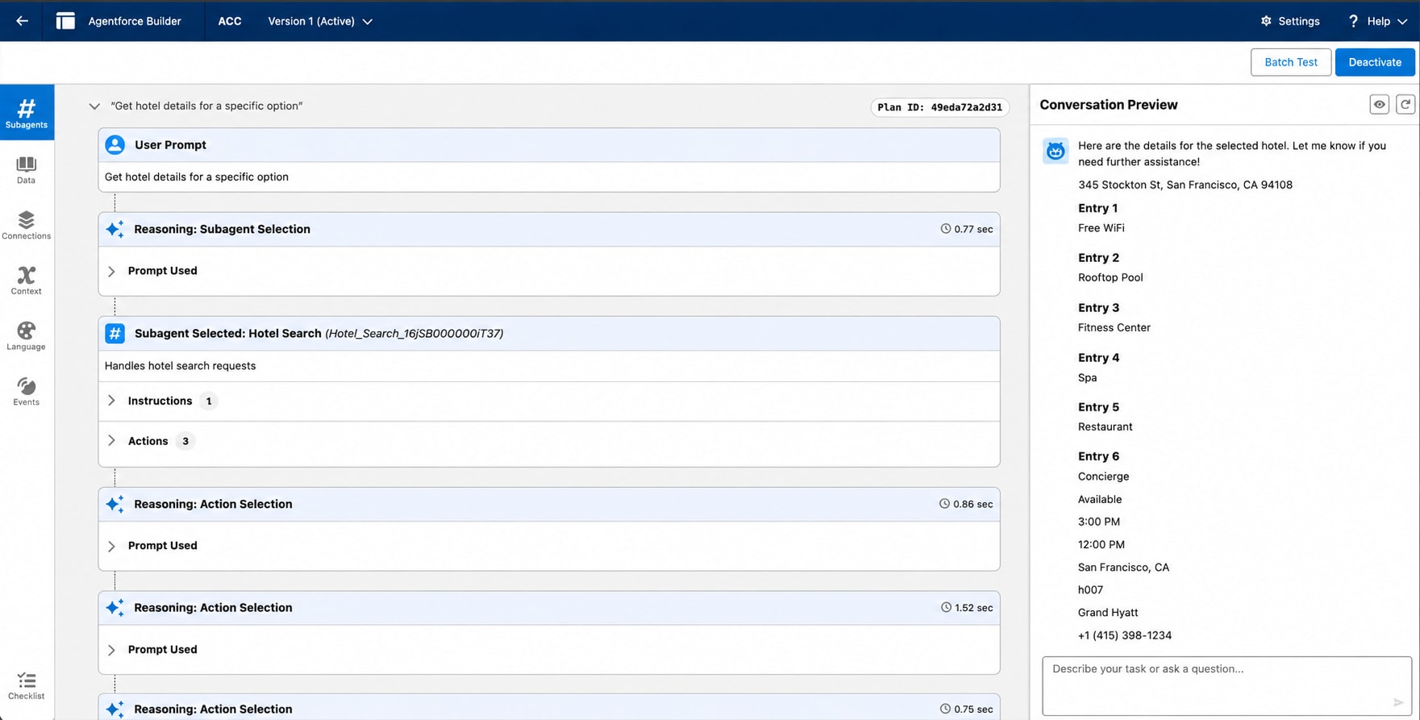Click sparkle icon of 1.52 sec Action Selection

click(x=115, y=608)
